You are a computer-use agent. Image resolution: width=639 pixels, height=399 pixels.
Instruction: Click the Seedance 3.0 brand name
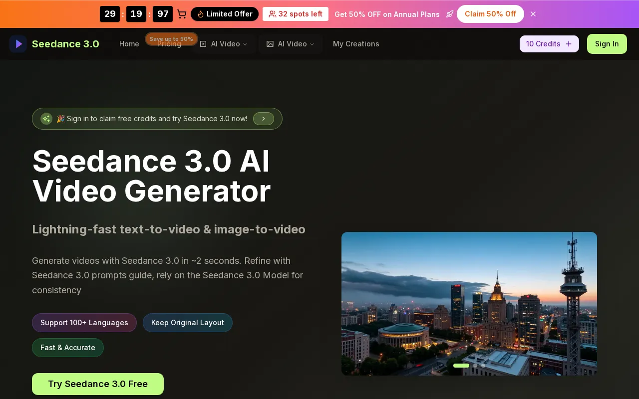pos(65,44)
